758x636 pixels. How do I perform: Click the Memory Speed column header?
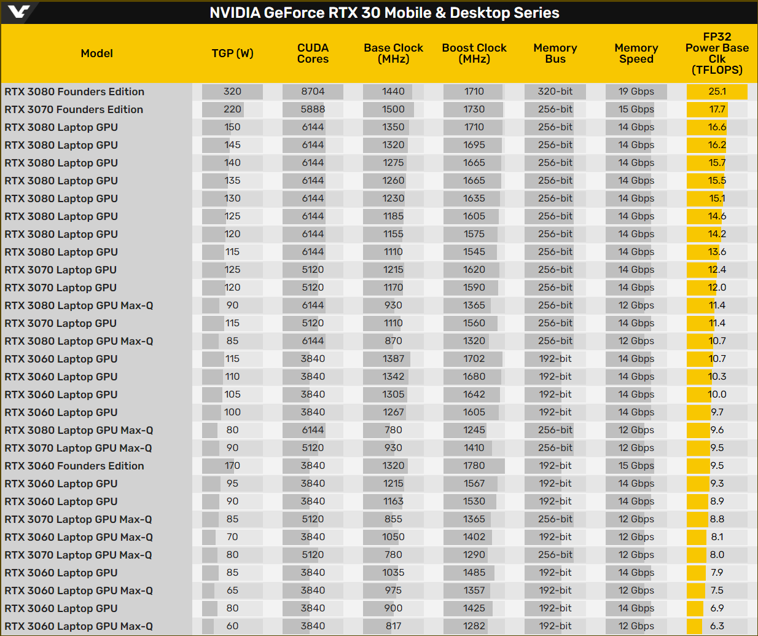point(636,53)
